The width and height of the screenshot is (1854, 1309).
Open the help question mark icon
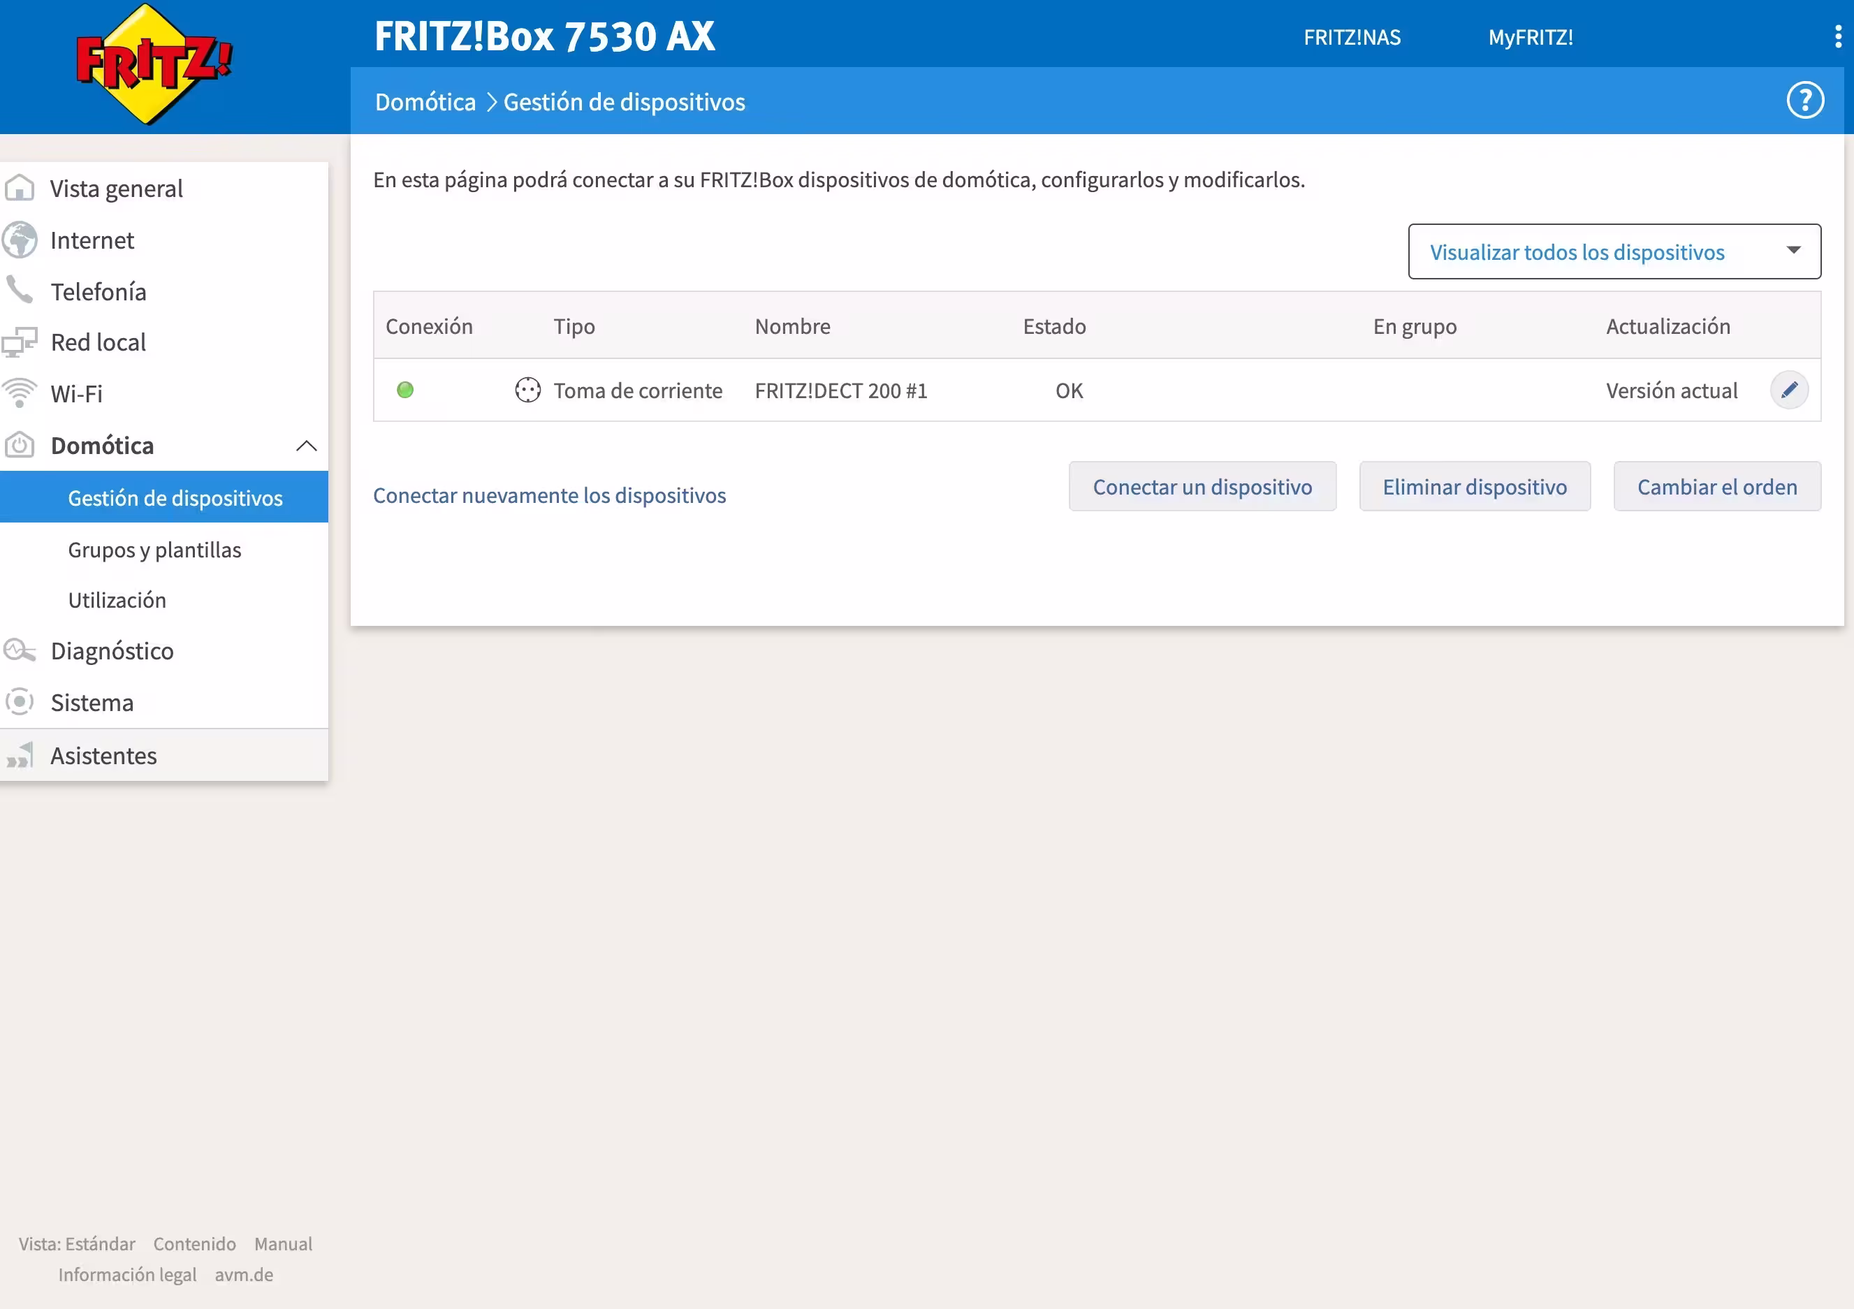(1804, 101)
